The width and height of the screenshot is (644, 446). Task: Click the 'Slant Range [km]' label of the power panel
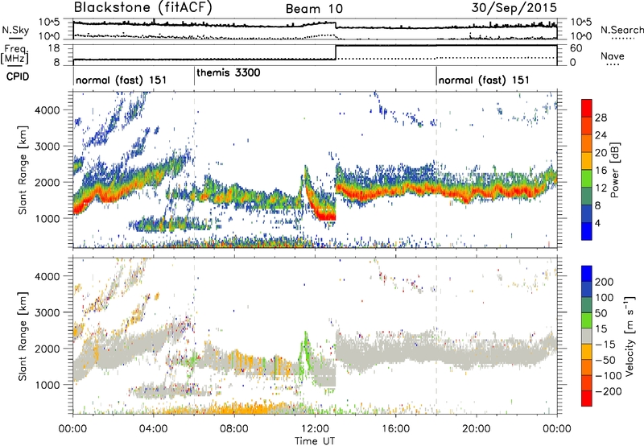[23, 170]
